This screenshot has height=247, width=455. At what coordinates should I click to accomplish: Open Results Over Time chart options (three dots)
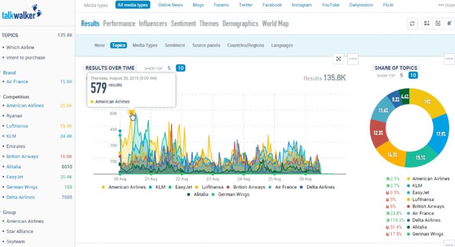(x=353, y=59)
